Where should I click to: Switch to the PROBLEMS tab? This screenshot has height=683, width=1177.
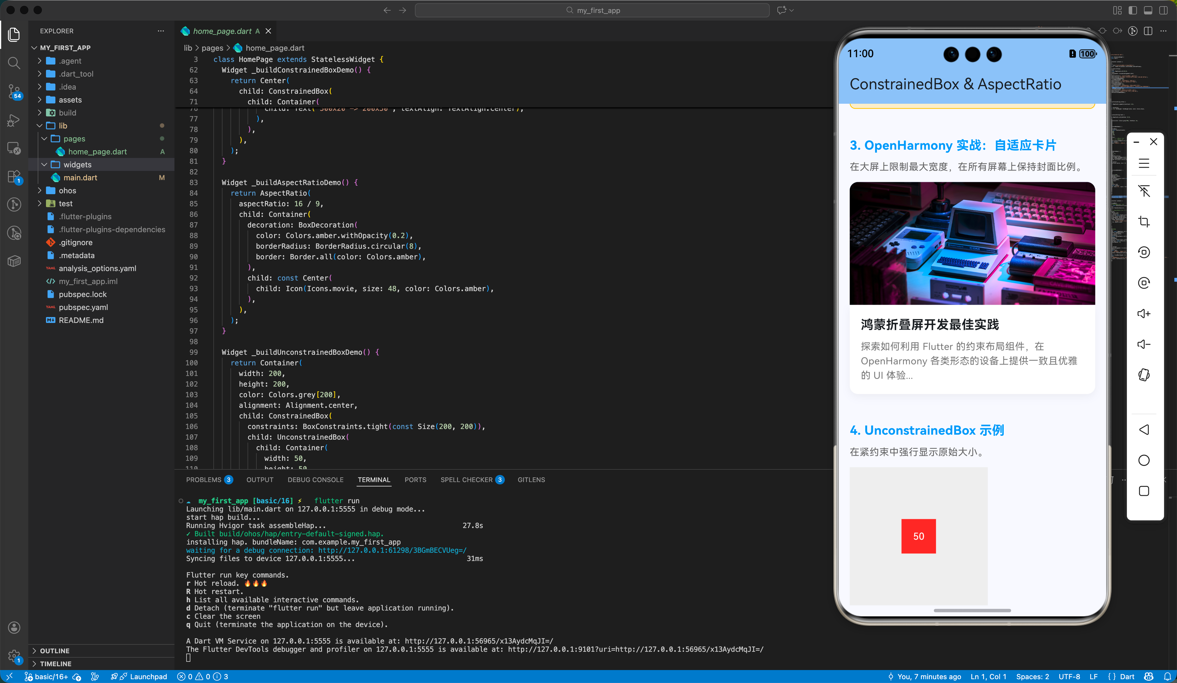[204, 479]
